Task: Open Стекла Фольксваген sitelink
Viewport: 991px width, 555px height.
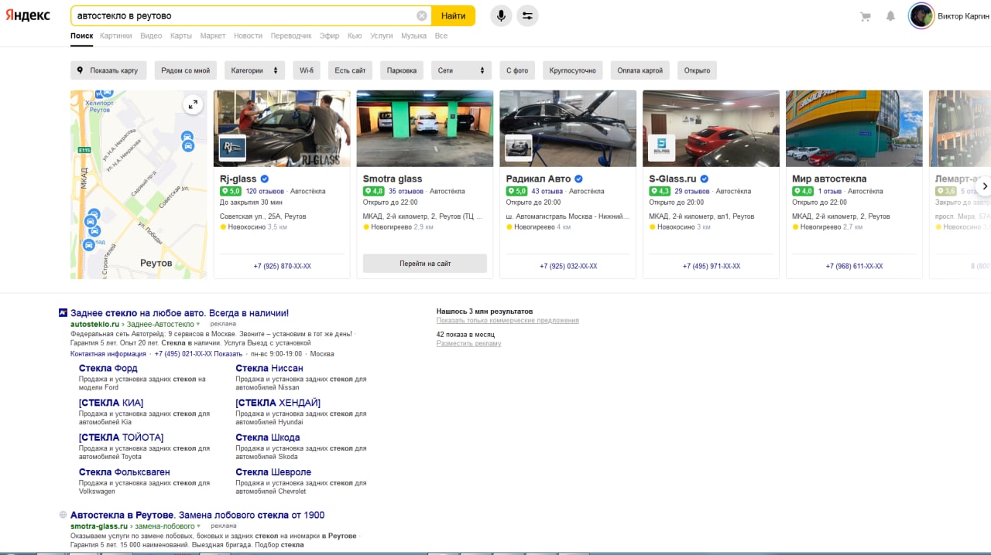Action: click(125, 472)
